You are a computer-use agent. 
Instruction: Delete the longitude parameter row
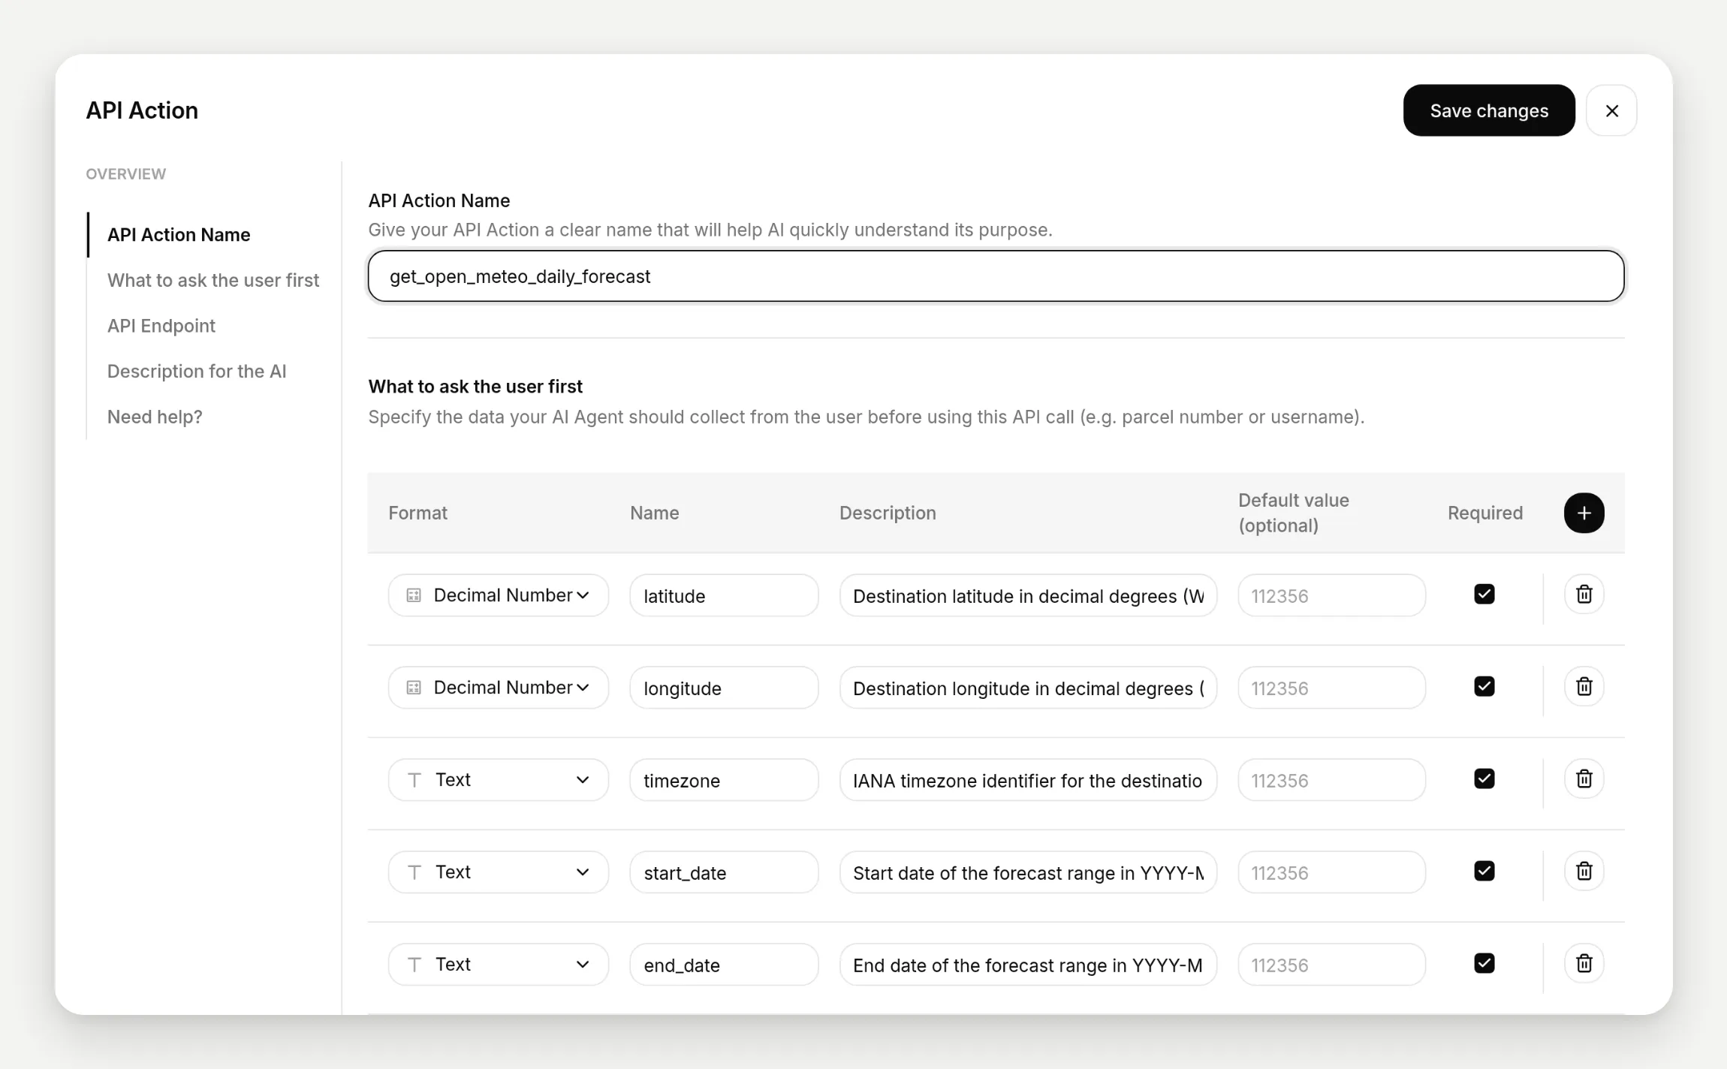click(x=1584, y=687)
